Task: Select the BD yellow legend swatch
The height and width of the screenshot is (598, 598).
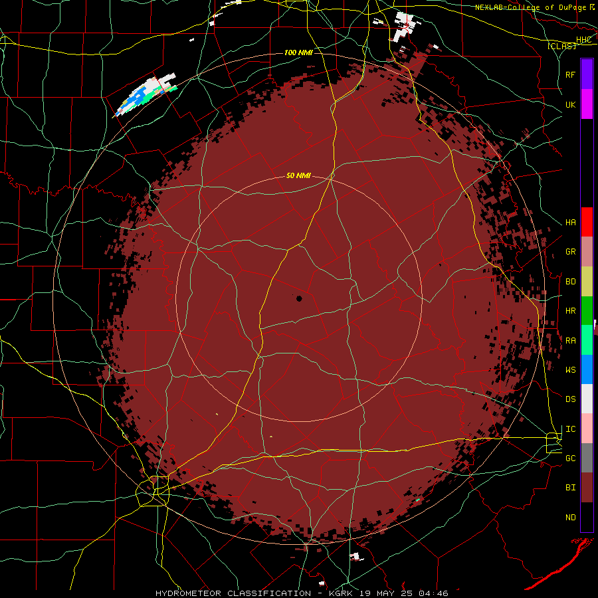Action: click(x=587, y=281)
